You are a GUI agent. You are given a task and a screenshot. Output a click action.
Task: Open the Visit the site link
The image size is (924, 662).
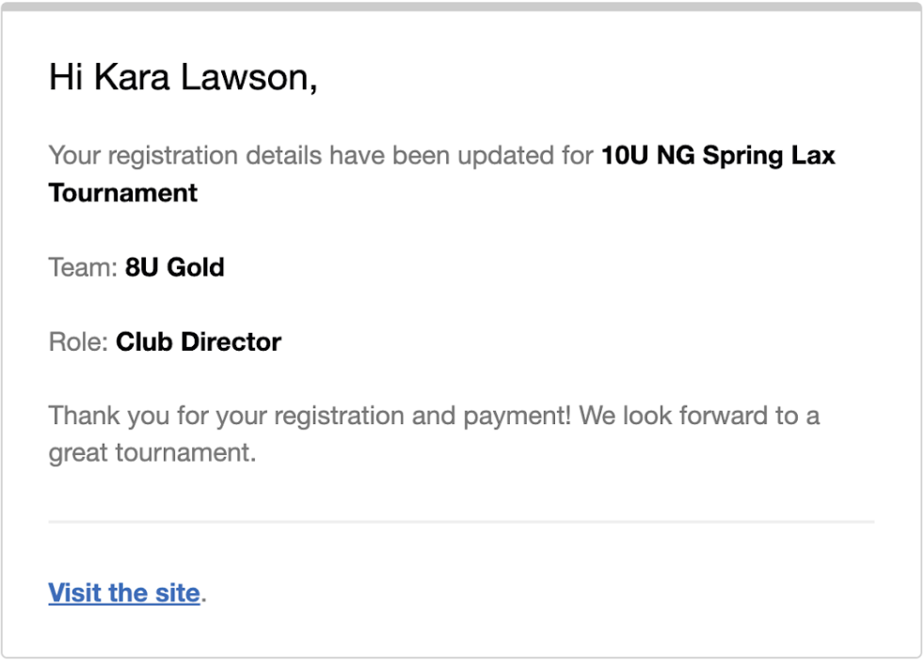click(124, 592)
